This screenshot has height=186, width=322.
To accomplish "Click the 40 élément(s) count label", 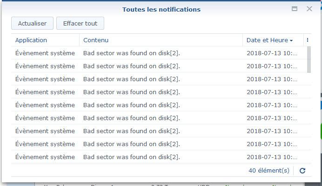I will (269, 170).
